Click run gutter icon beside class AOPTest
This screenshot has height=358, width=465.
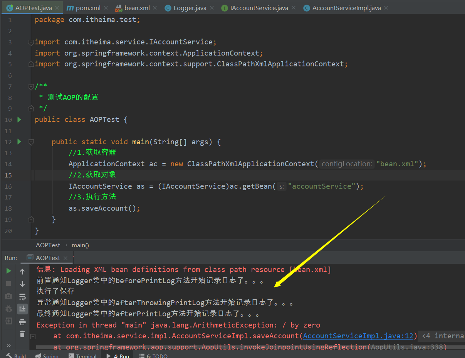[19, 120]
